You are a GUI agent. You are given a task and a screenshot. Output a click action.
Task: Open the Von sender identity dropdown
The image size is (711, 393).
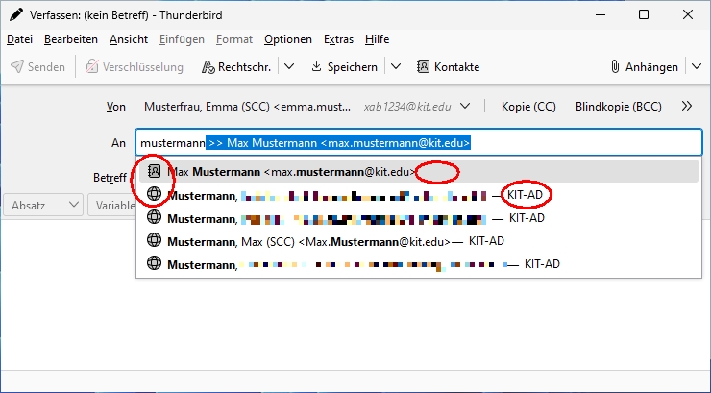tap(465, 107)
